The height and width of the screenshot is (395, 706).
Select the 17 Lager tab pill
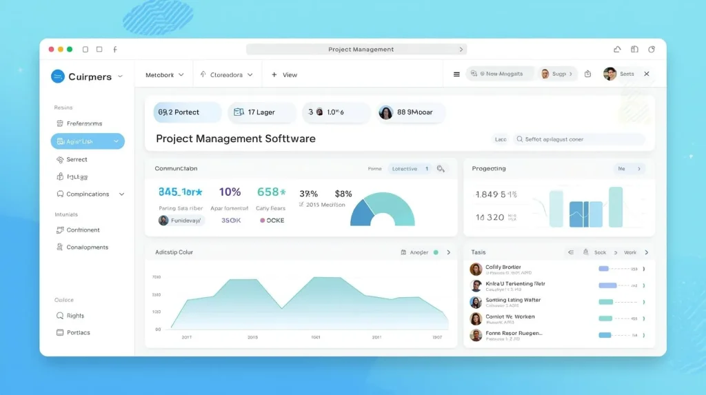[x=261, y=112]
